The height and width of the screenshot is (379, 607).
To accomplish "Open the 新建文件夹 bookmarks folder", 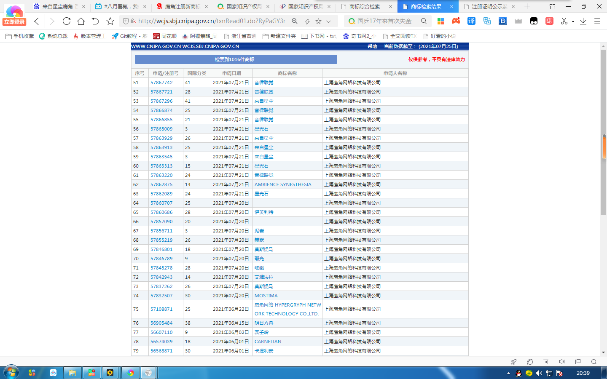I will (x=279, y=36).
